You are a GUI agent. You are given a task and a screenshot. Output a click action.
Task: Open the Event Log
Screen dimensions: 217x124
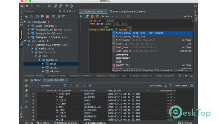coord(185,123)
